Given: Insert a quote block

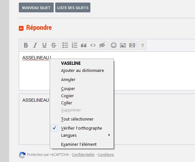Looking at the screenshot, I should 84,45.
